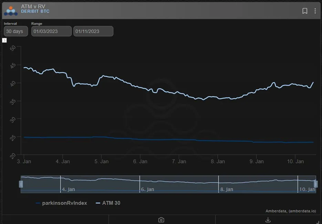Click the ATM v RV title
Viewport: 322px width, 224px height.
click(33, 6)
